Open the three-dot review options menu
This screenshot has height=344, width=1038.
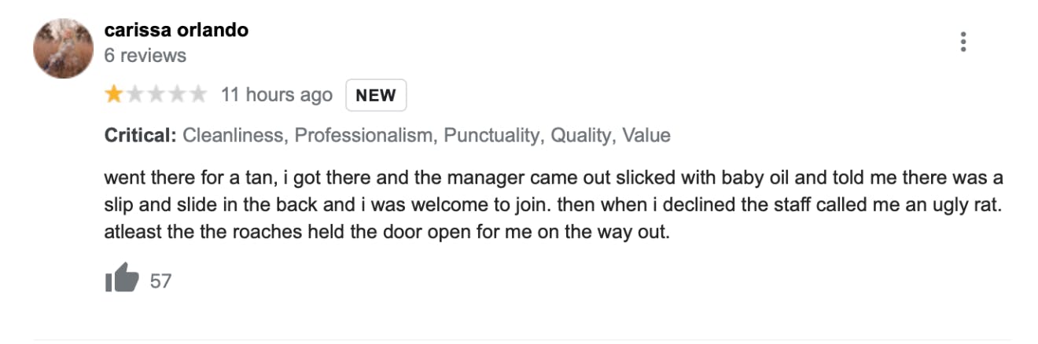point(963,42)
